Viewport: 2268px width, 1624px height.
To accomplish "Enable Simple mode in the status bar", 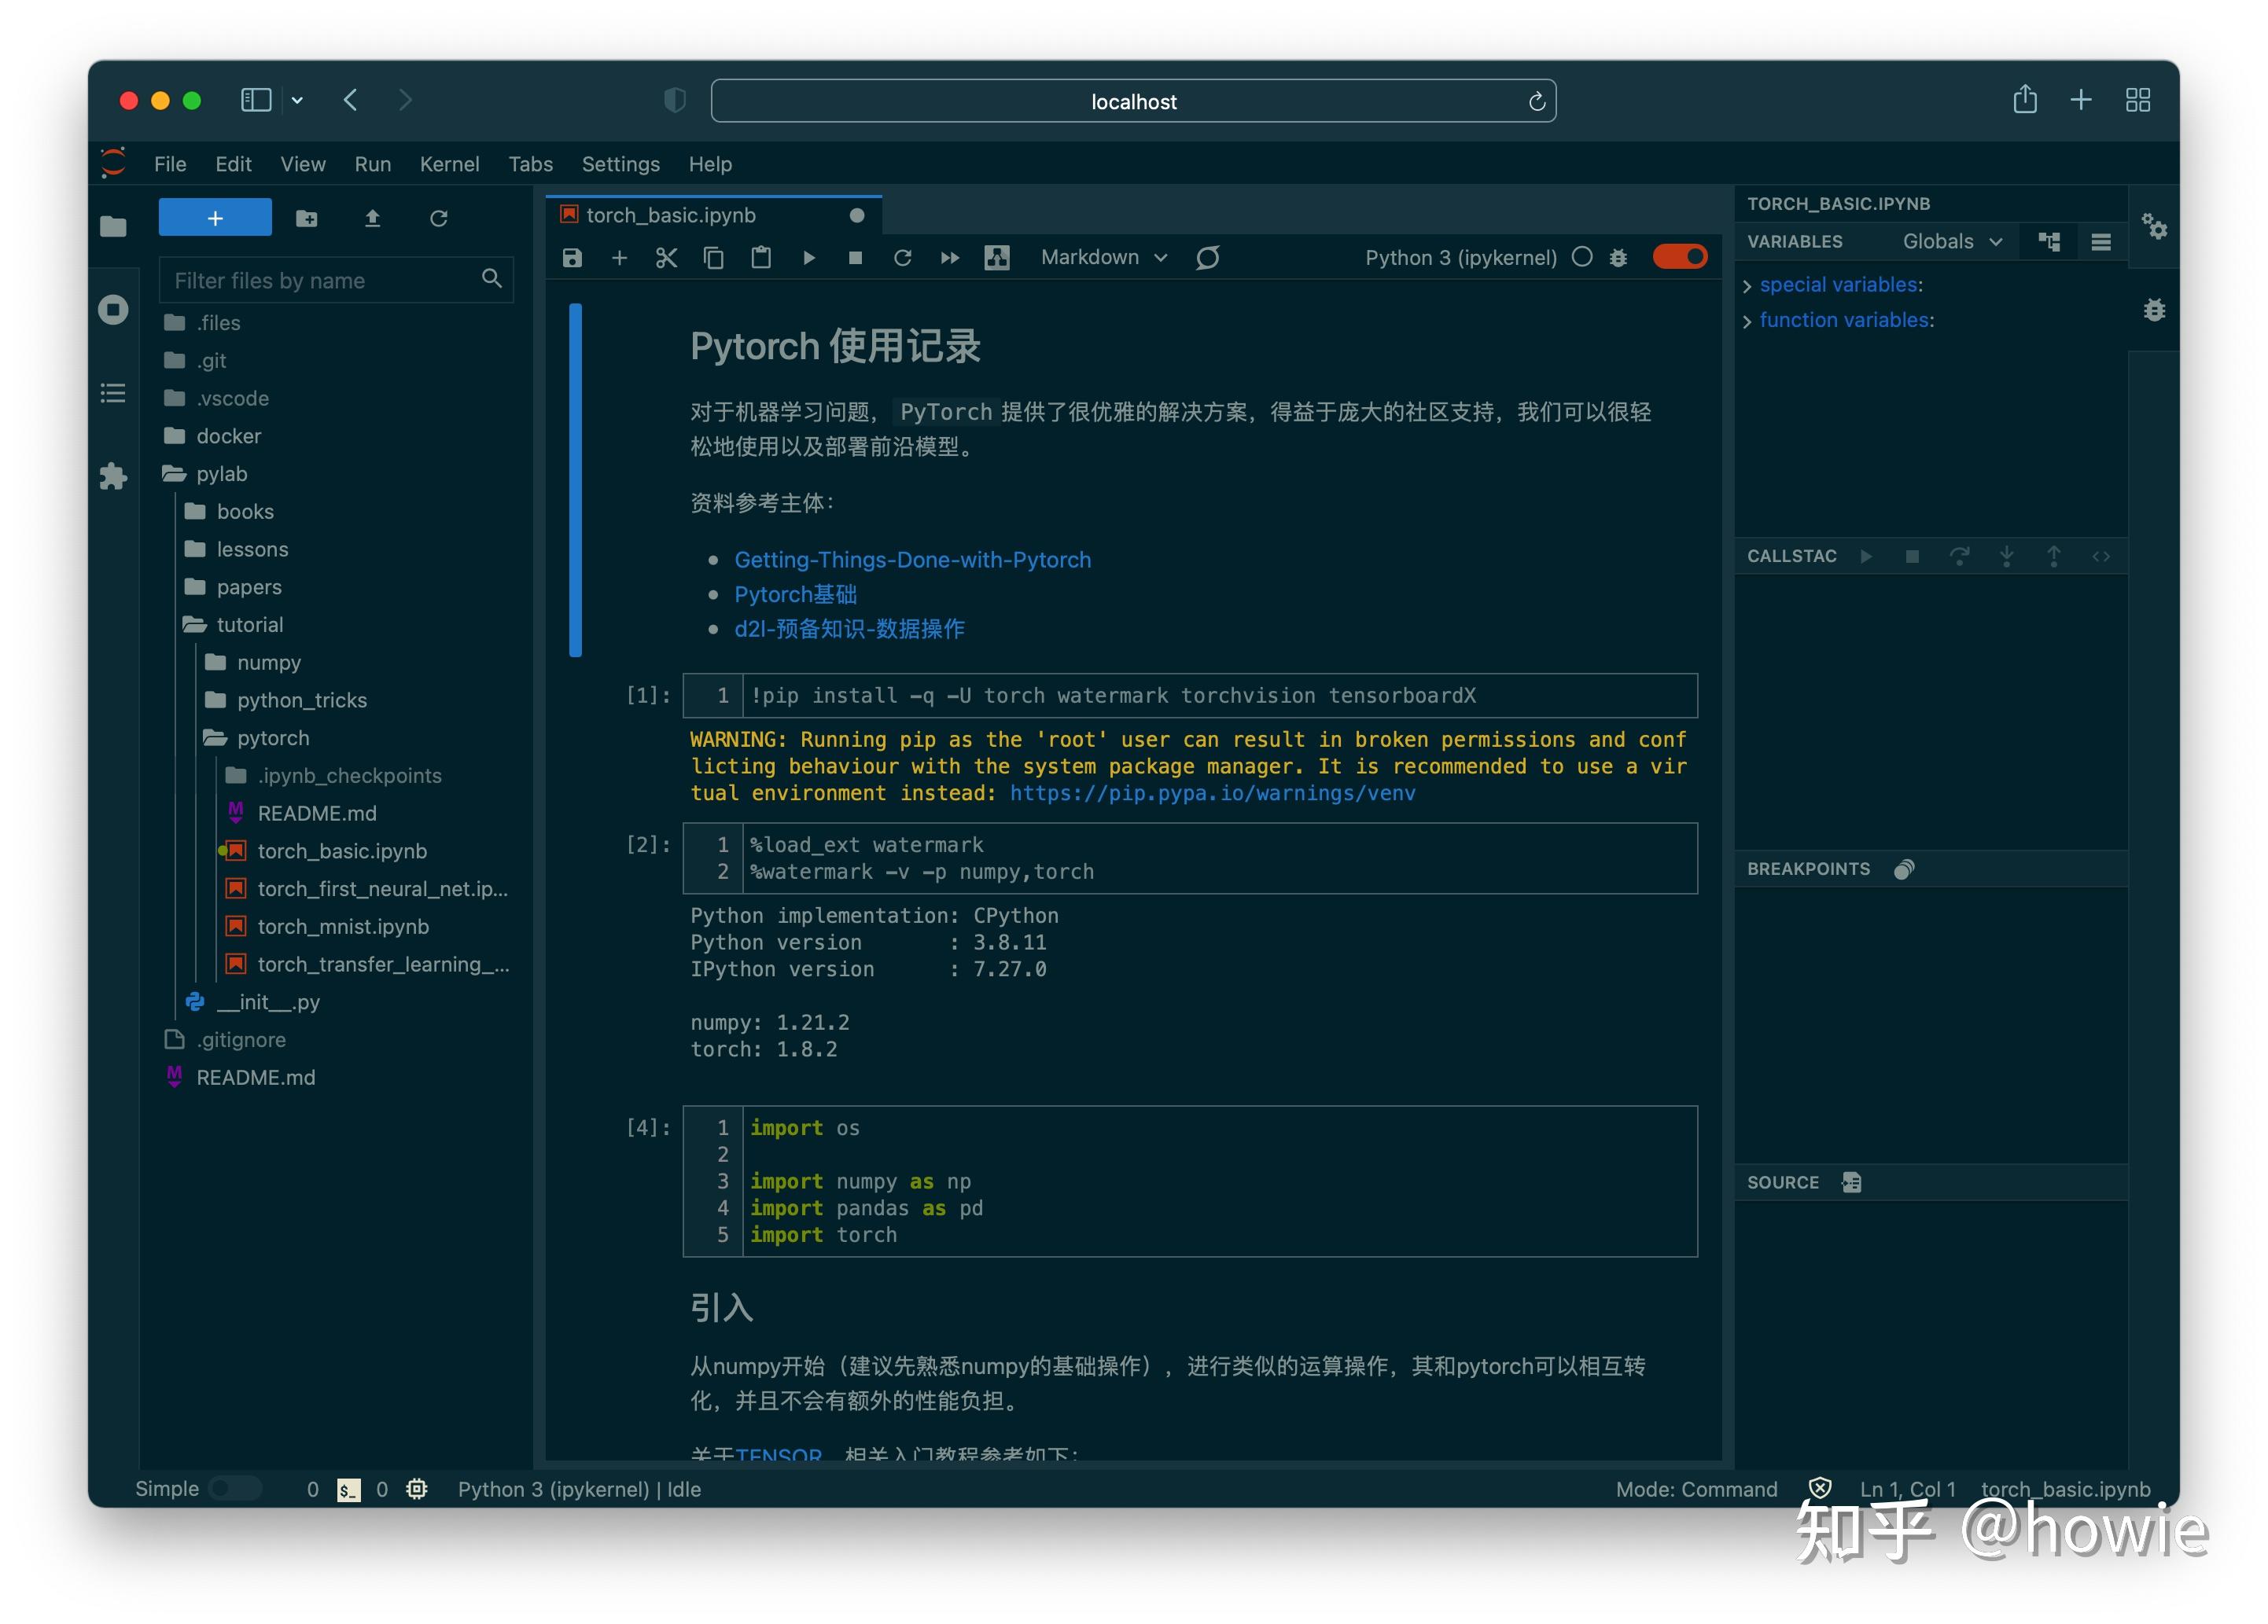I will point(236,1488).
